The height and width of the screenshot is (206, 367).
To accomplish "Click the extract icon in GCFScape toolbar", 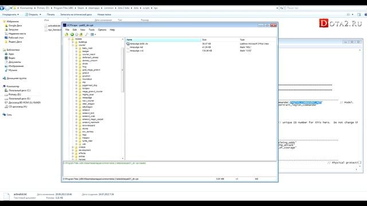I will pyautogui.click(x=81, y=34).
